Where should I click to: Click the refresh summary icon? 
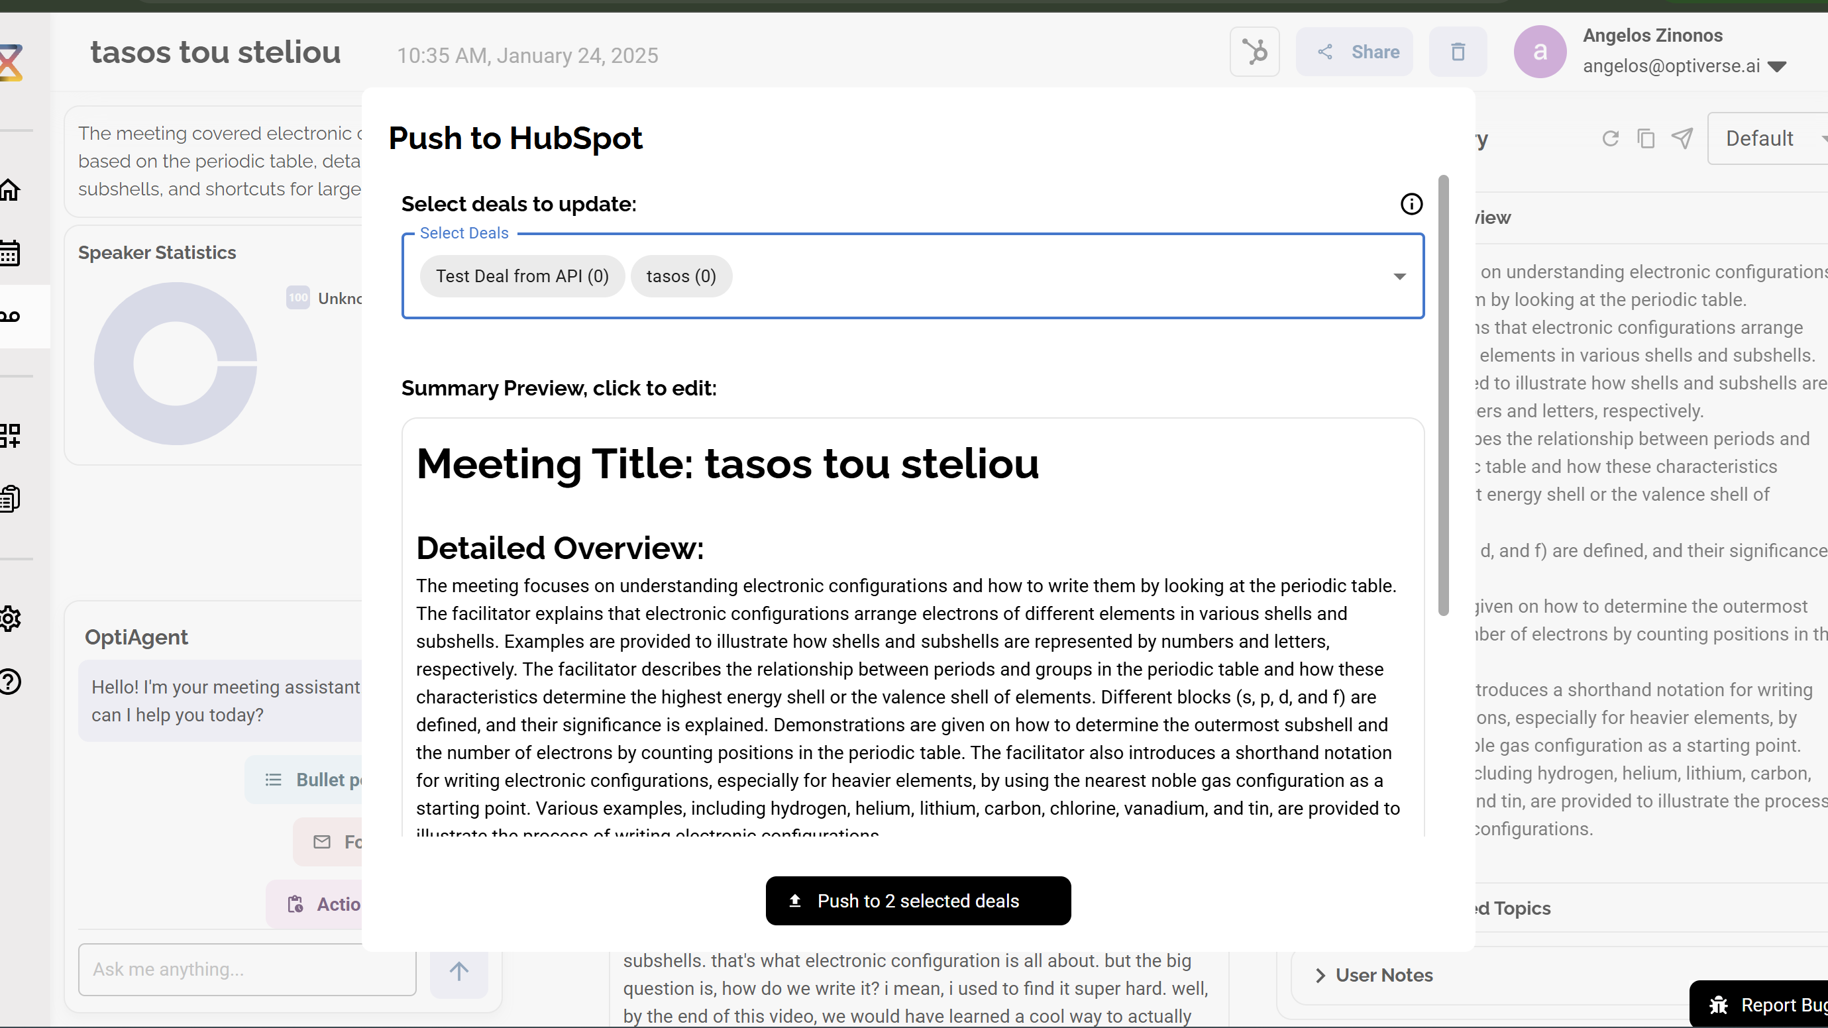coord(1610,138)
